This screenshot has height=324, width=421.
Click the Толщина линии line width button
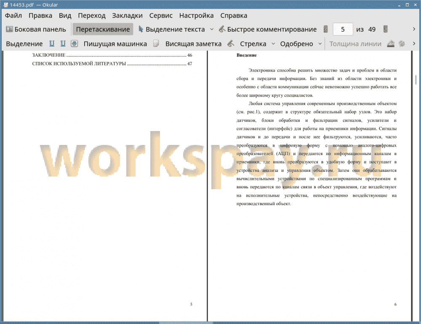click(355, 44)
